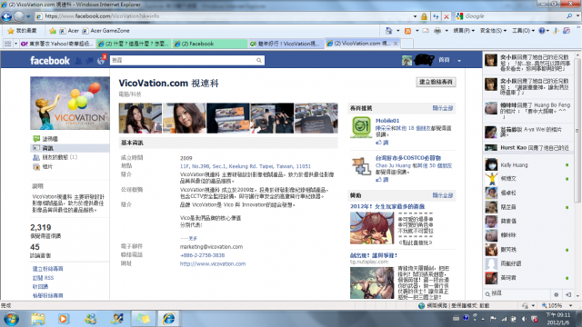Open the Page (P) dropdown menu
The width and height of the screenshot is (582, 327).
[464, 31]
